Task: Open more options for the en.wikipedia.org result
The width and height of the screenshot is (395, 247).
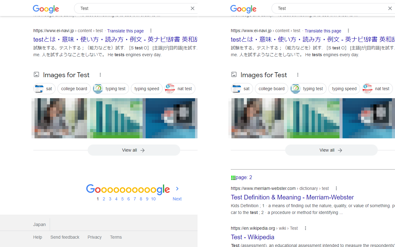Action: tap(306, 228)
